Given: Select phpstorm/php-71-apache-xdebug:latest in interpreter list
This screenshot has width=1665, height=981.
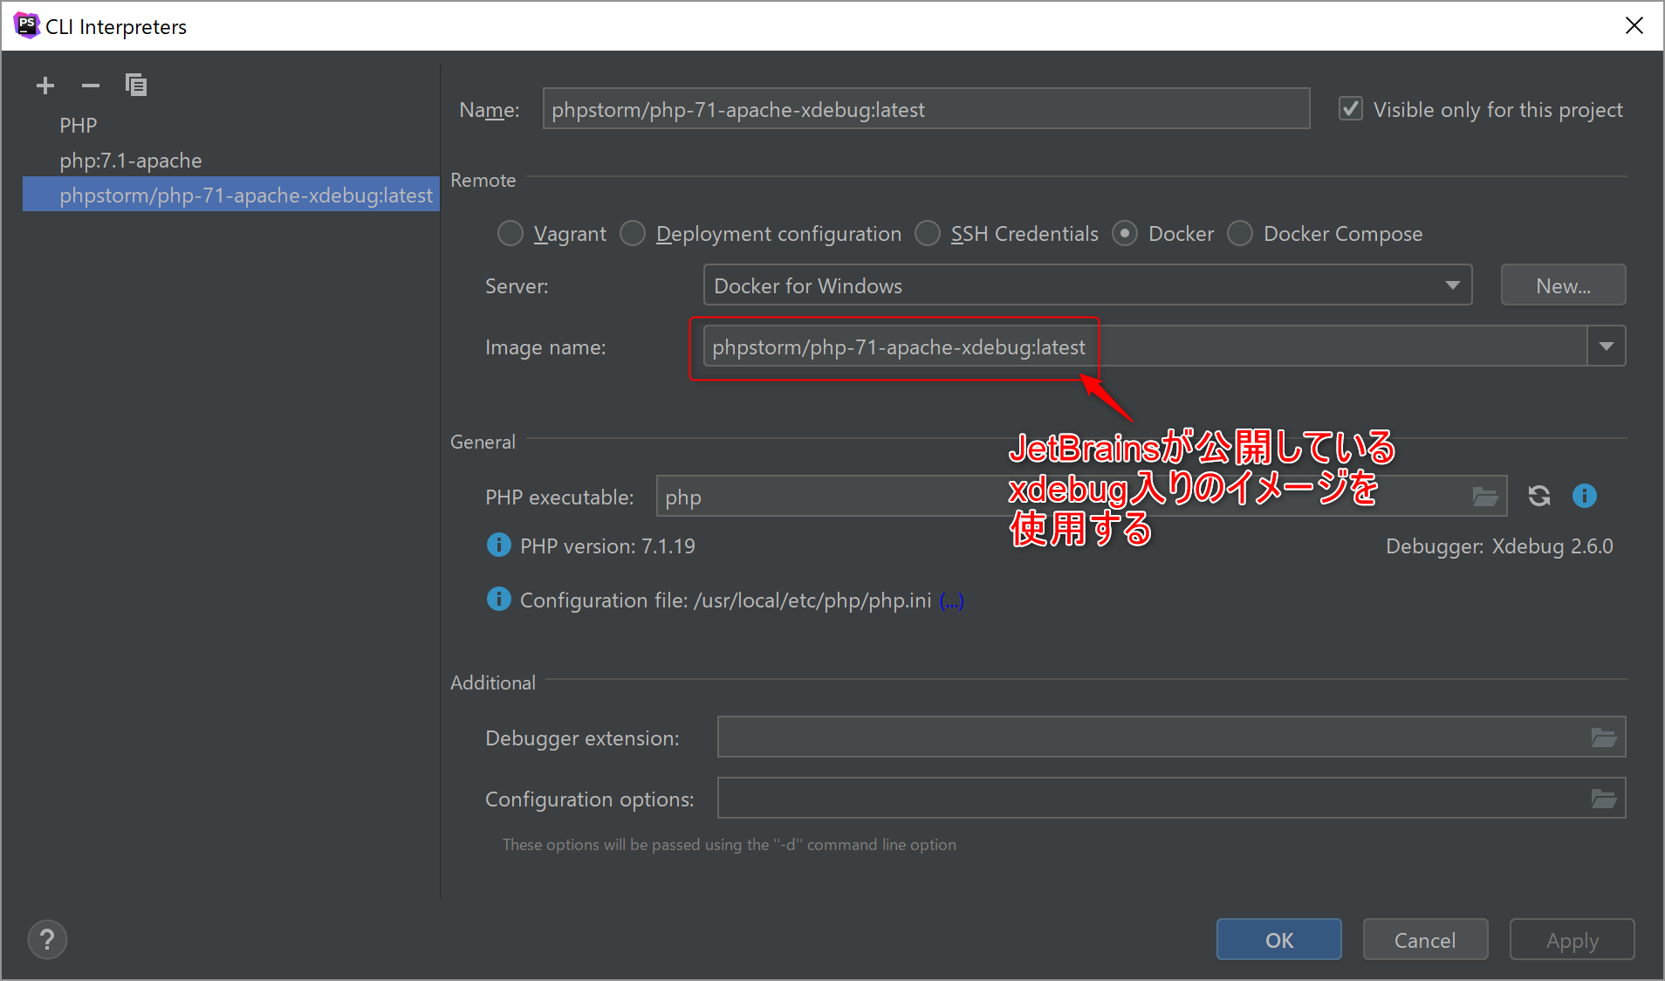Looking at the screenshot, I should (231, 195).
